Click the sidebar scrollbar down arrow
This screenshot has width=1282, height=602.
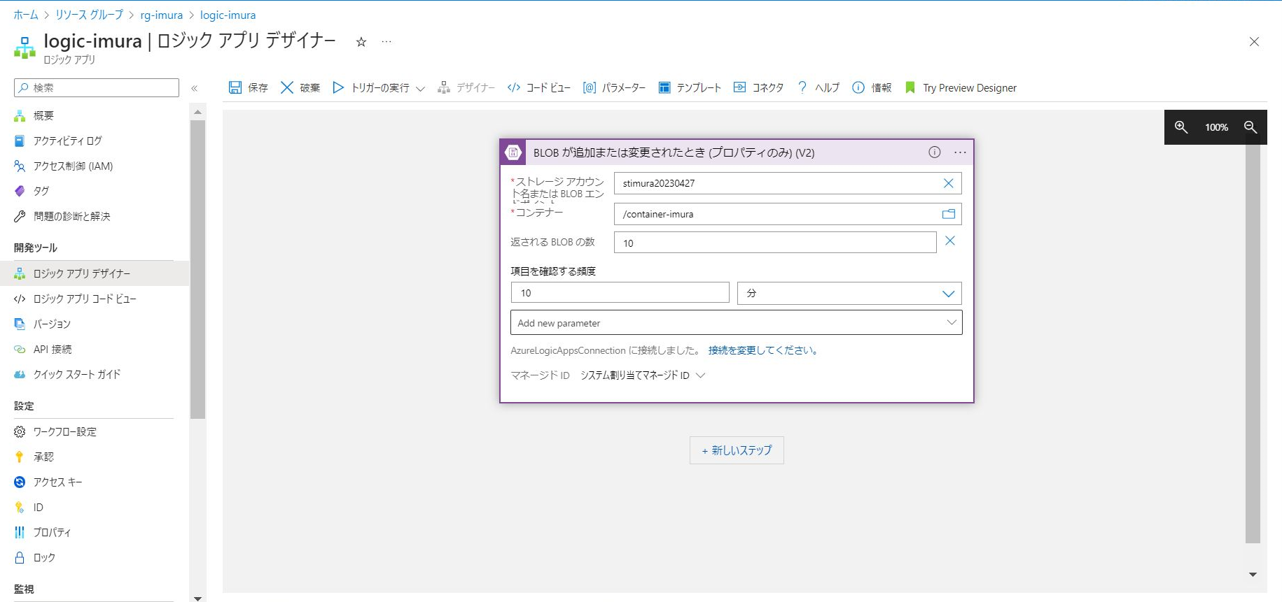tap(197, 598)
